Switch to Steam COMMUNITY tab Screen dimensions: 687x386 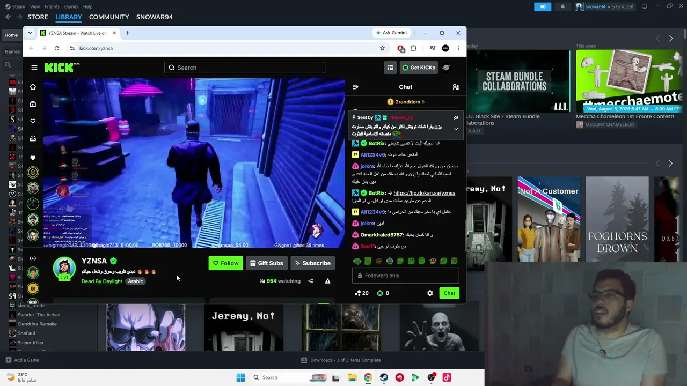pos(109,17)
